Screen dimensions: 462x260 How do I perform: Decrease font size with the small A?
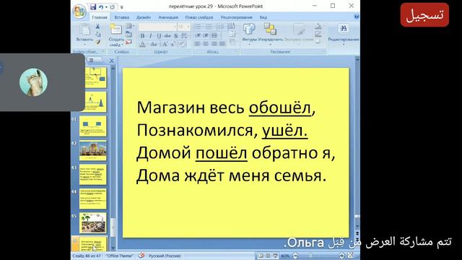[173, 45]
